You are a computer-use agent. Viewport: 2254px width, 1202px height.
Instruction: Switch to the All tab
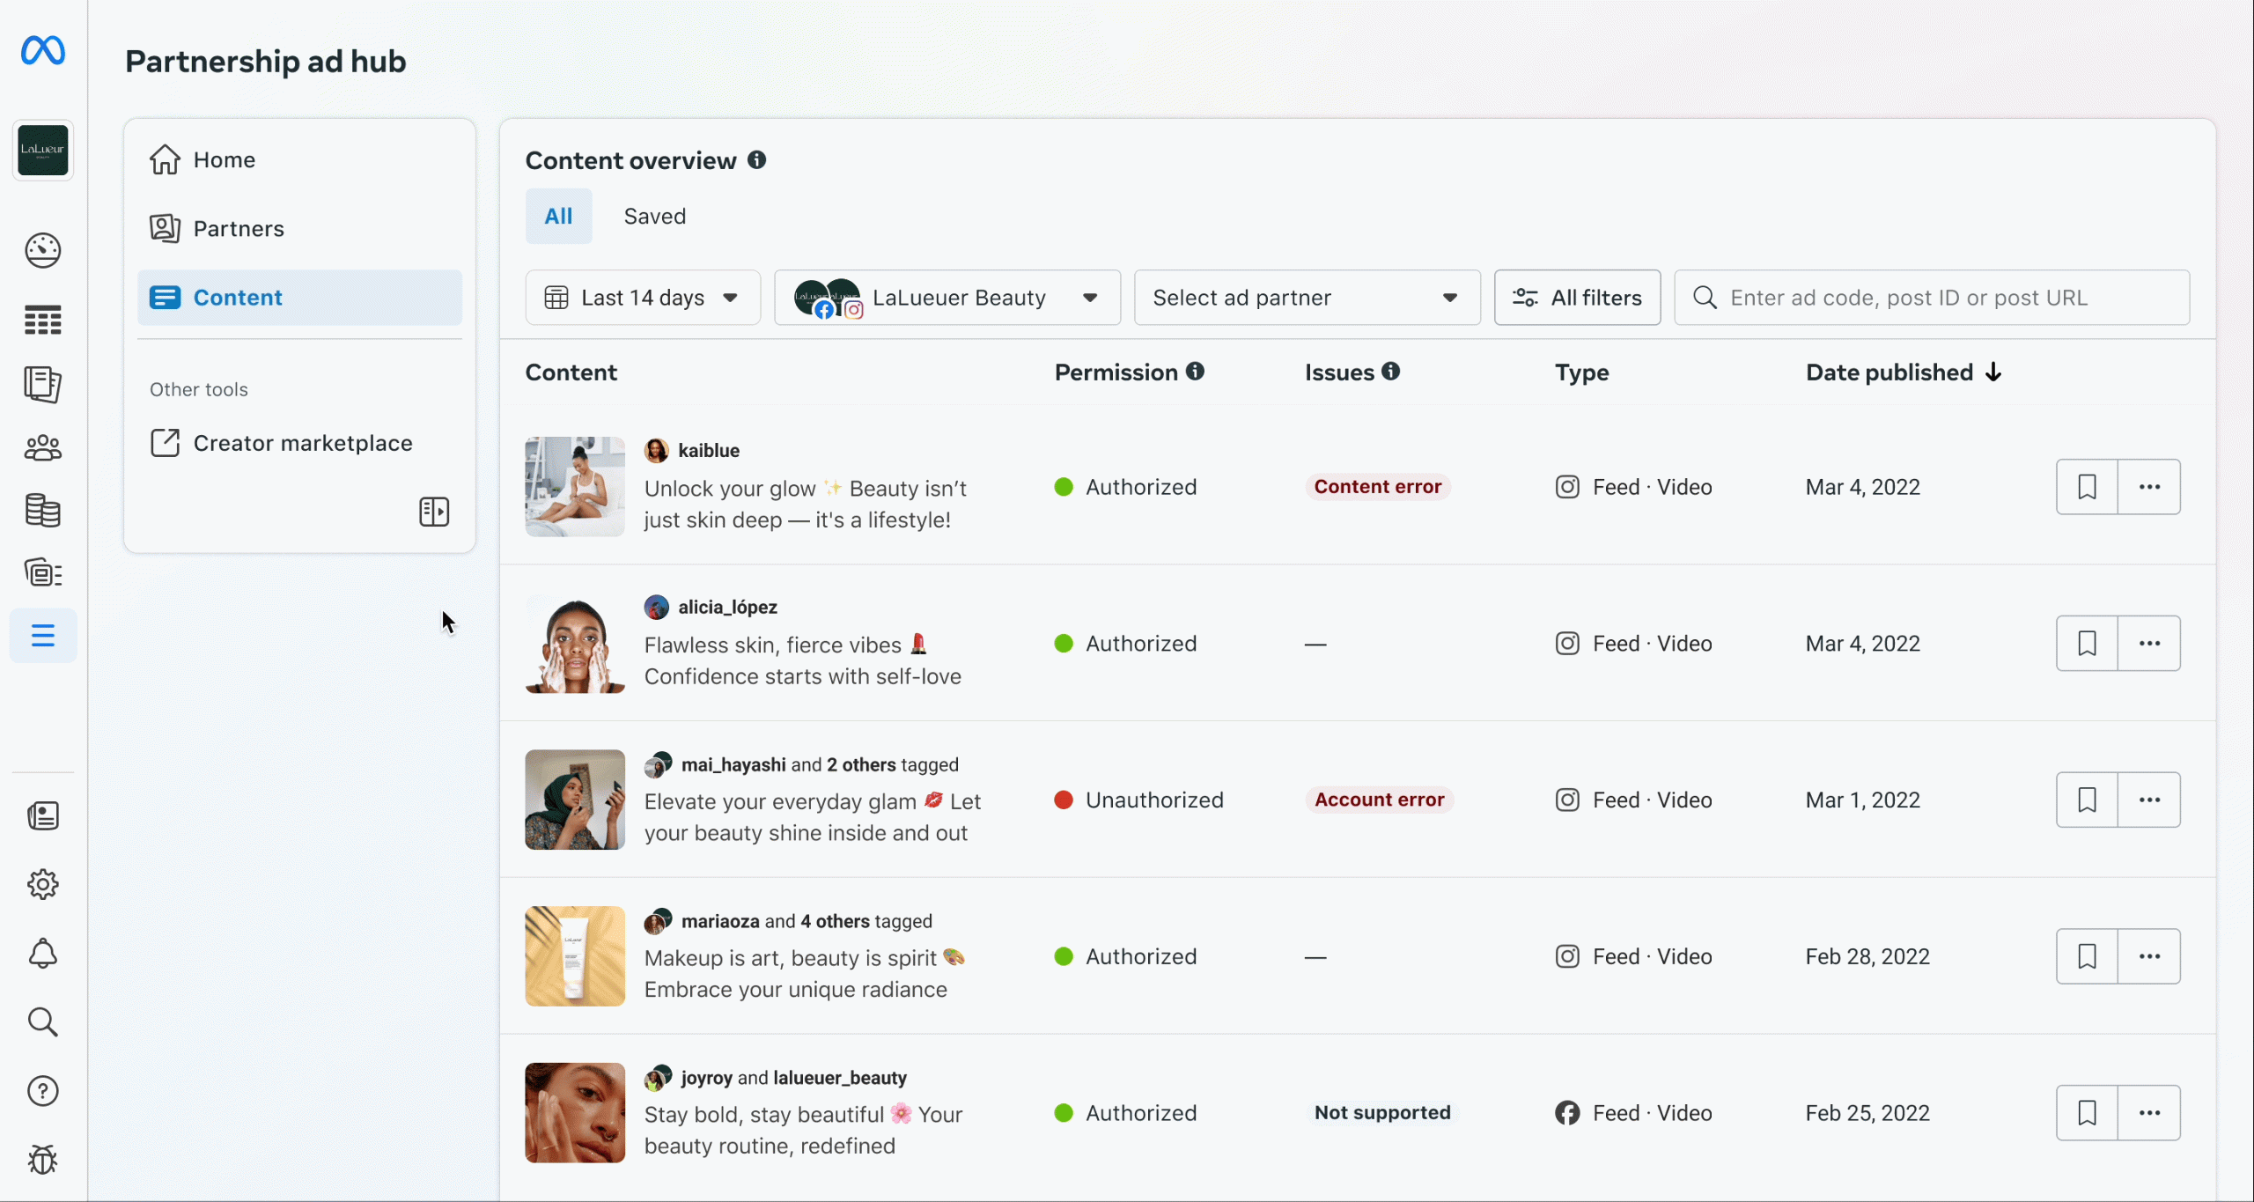(x=558, y=216)
